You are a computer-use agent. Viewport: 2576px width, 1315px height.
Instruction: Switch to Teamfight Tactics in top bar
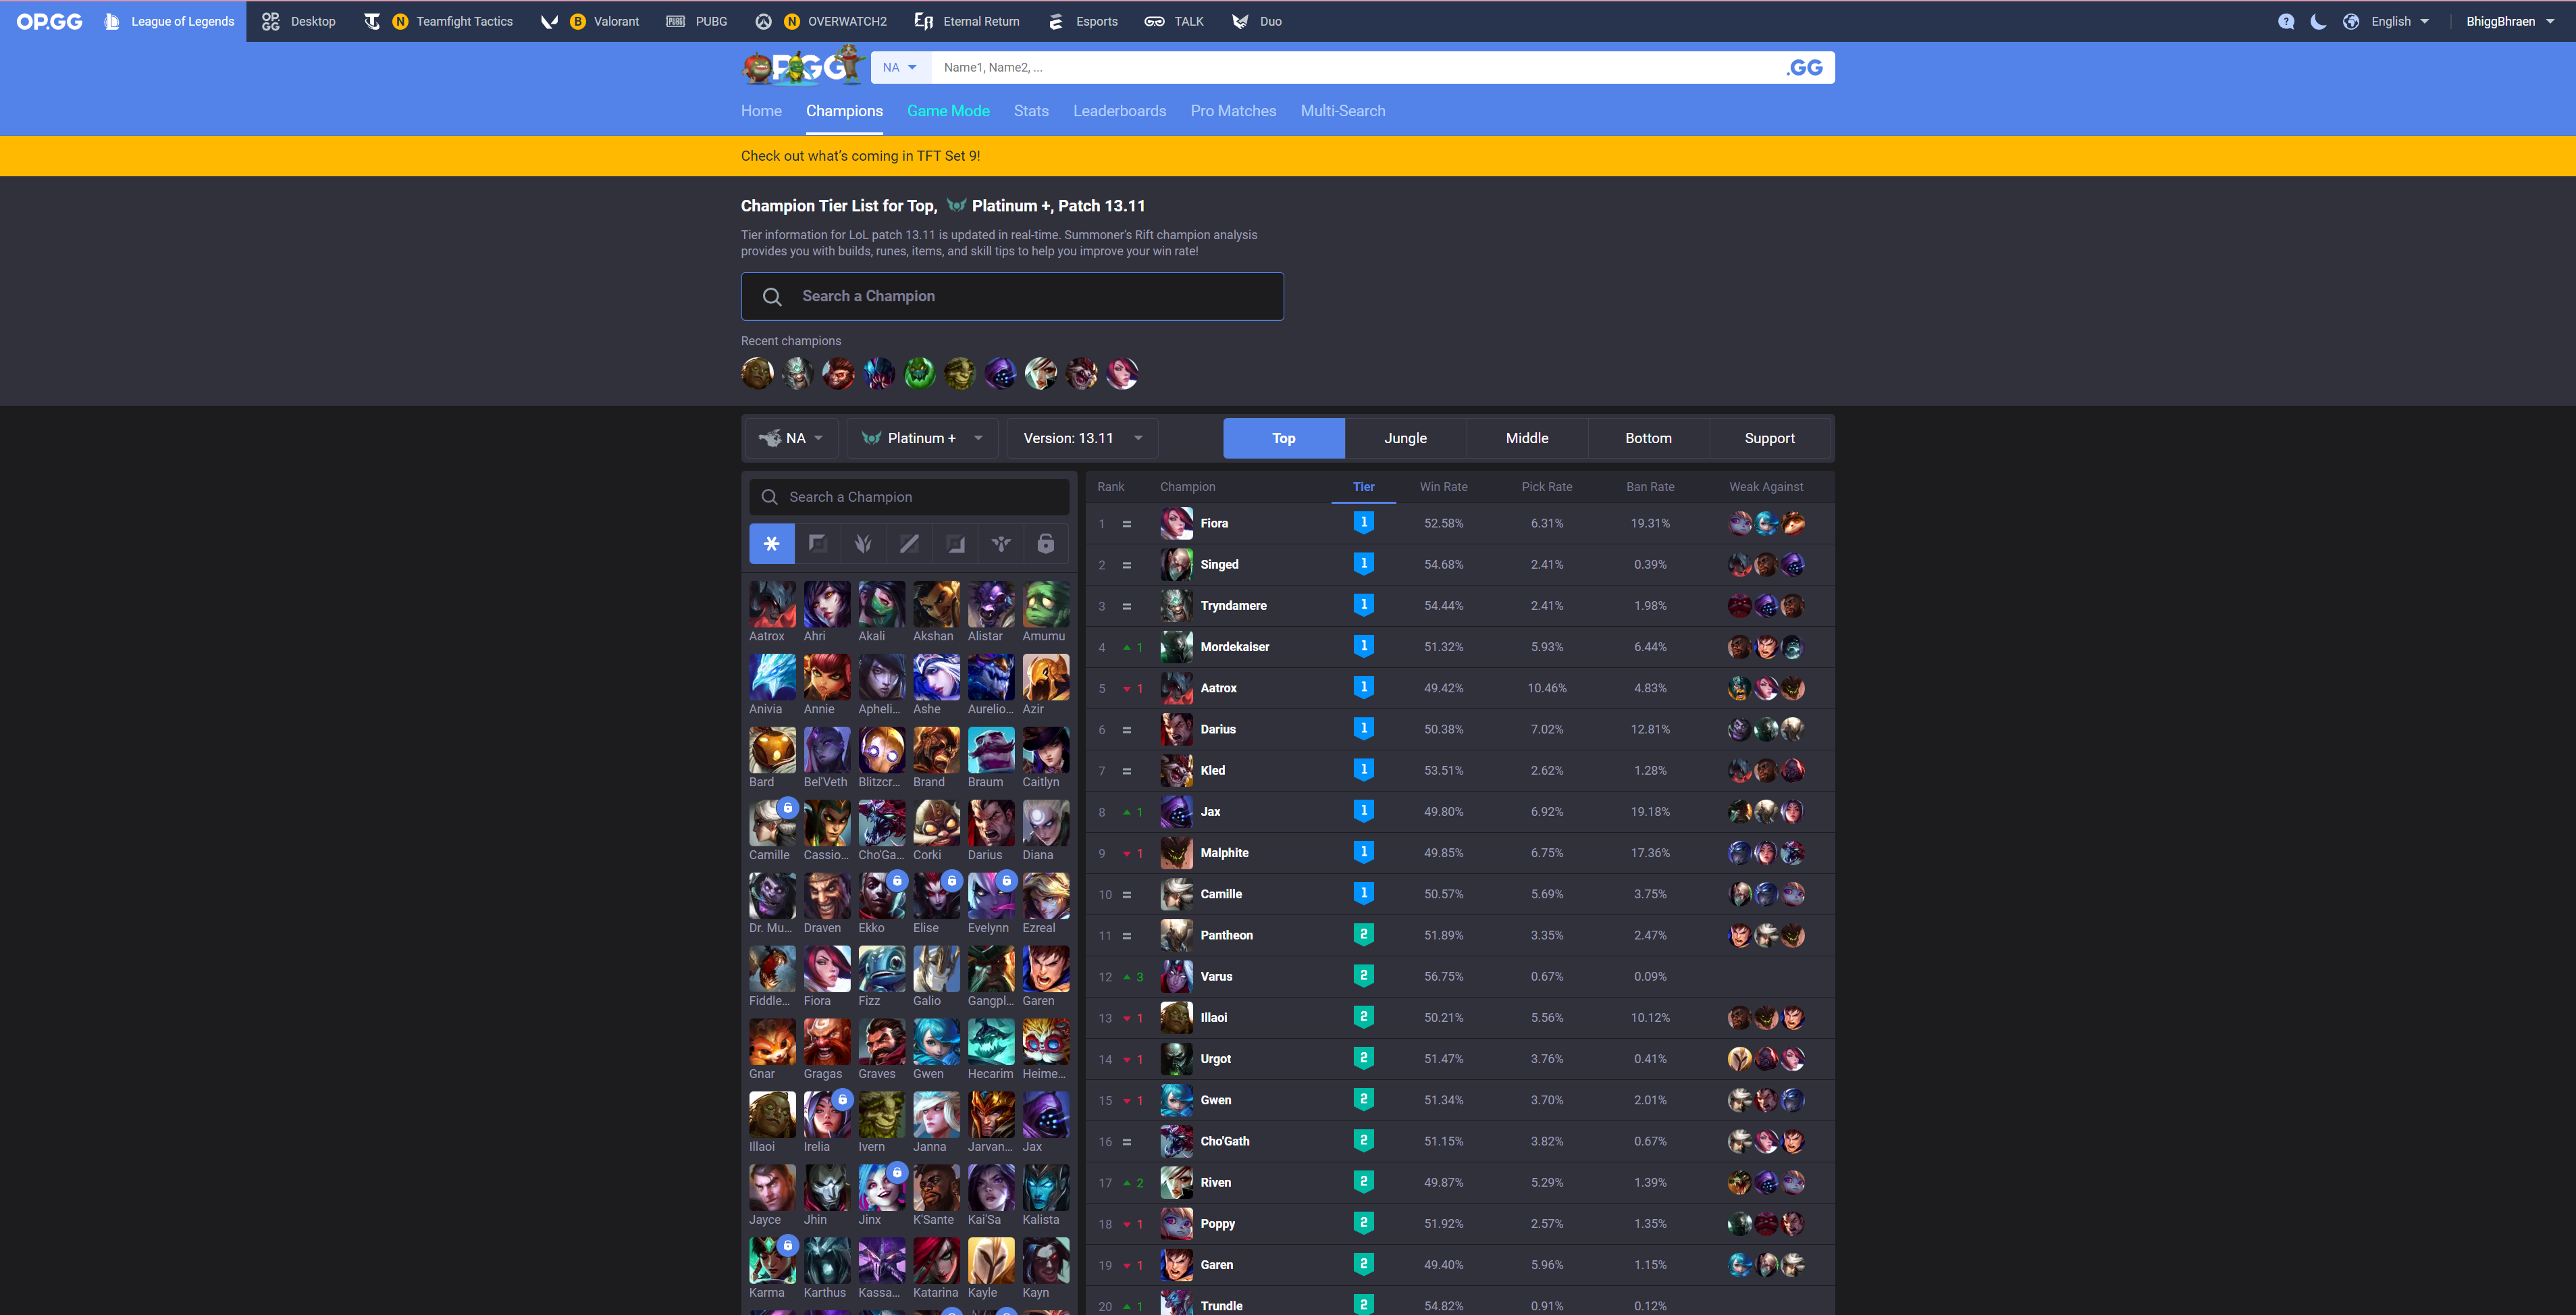click(x=438, y=21)
